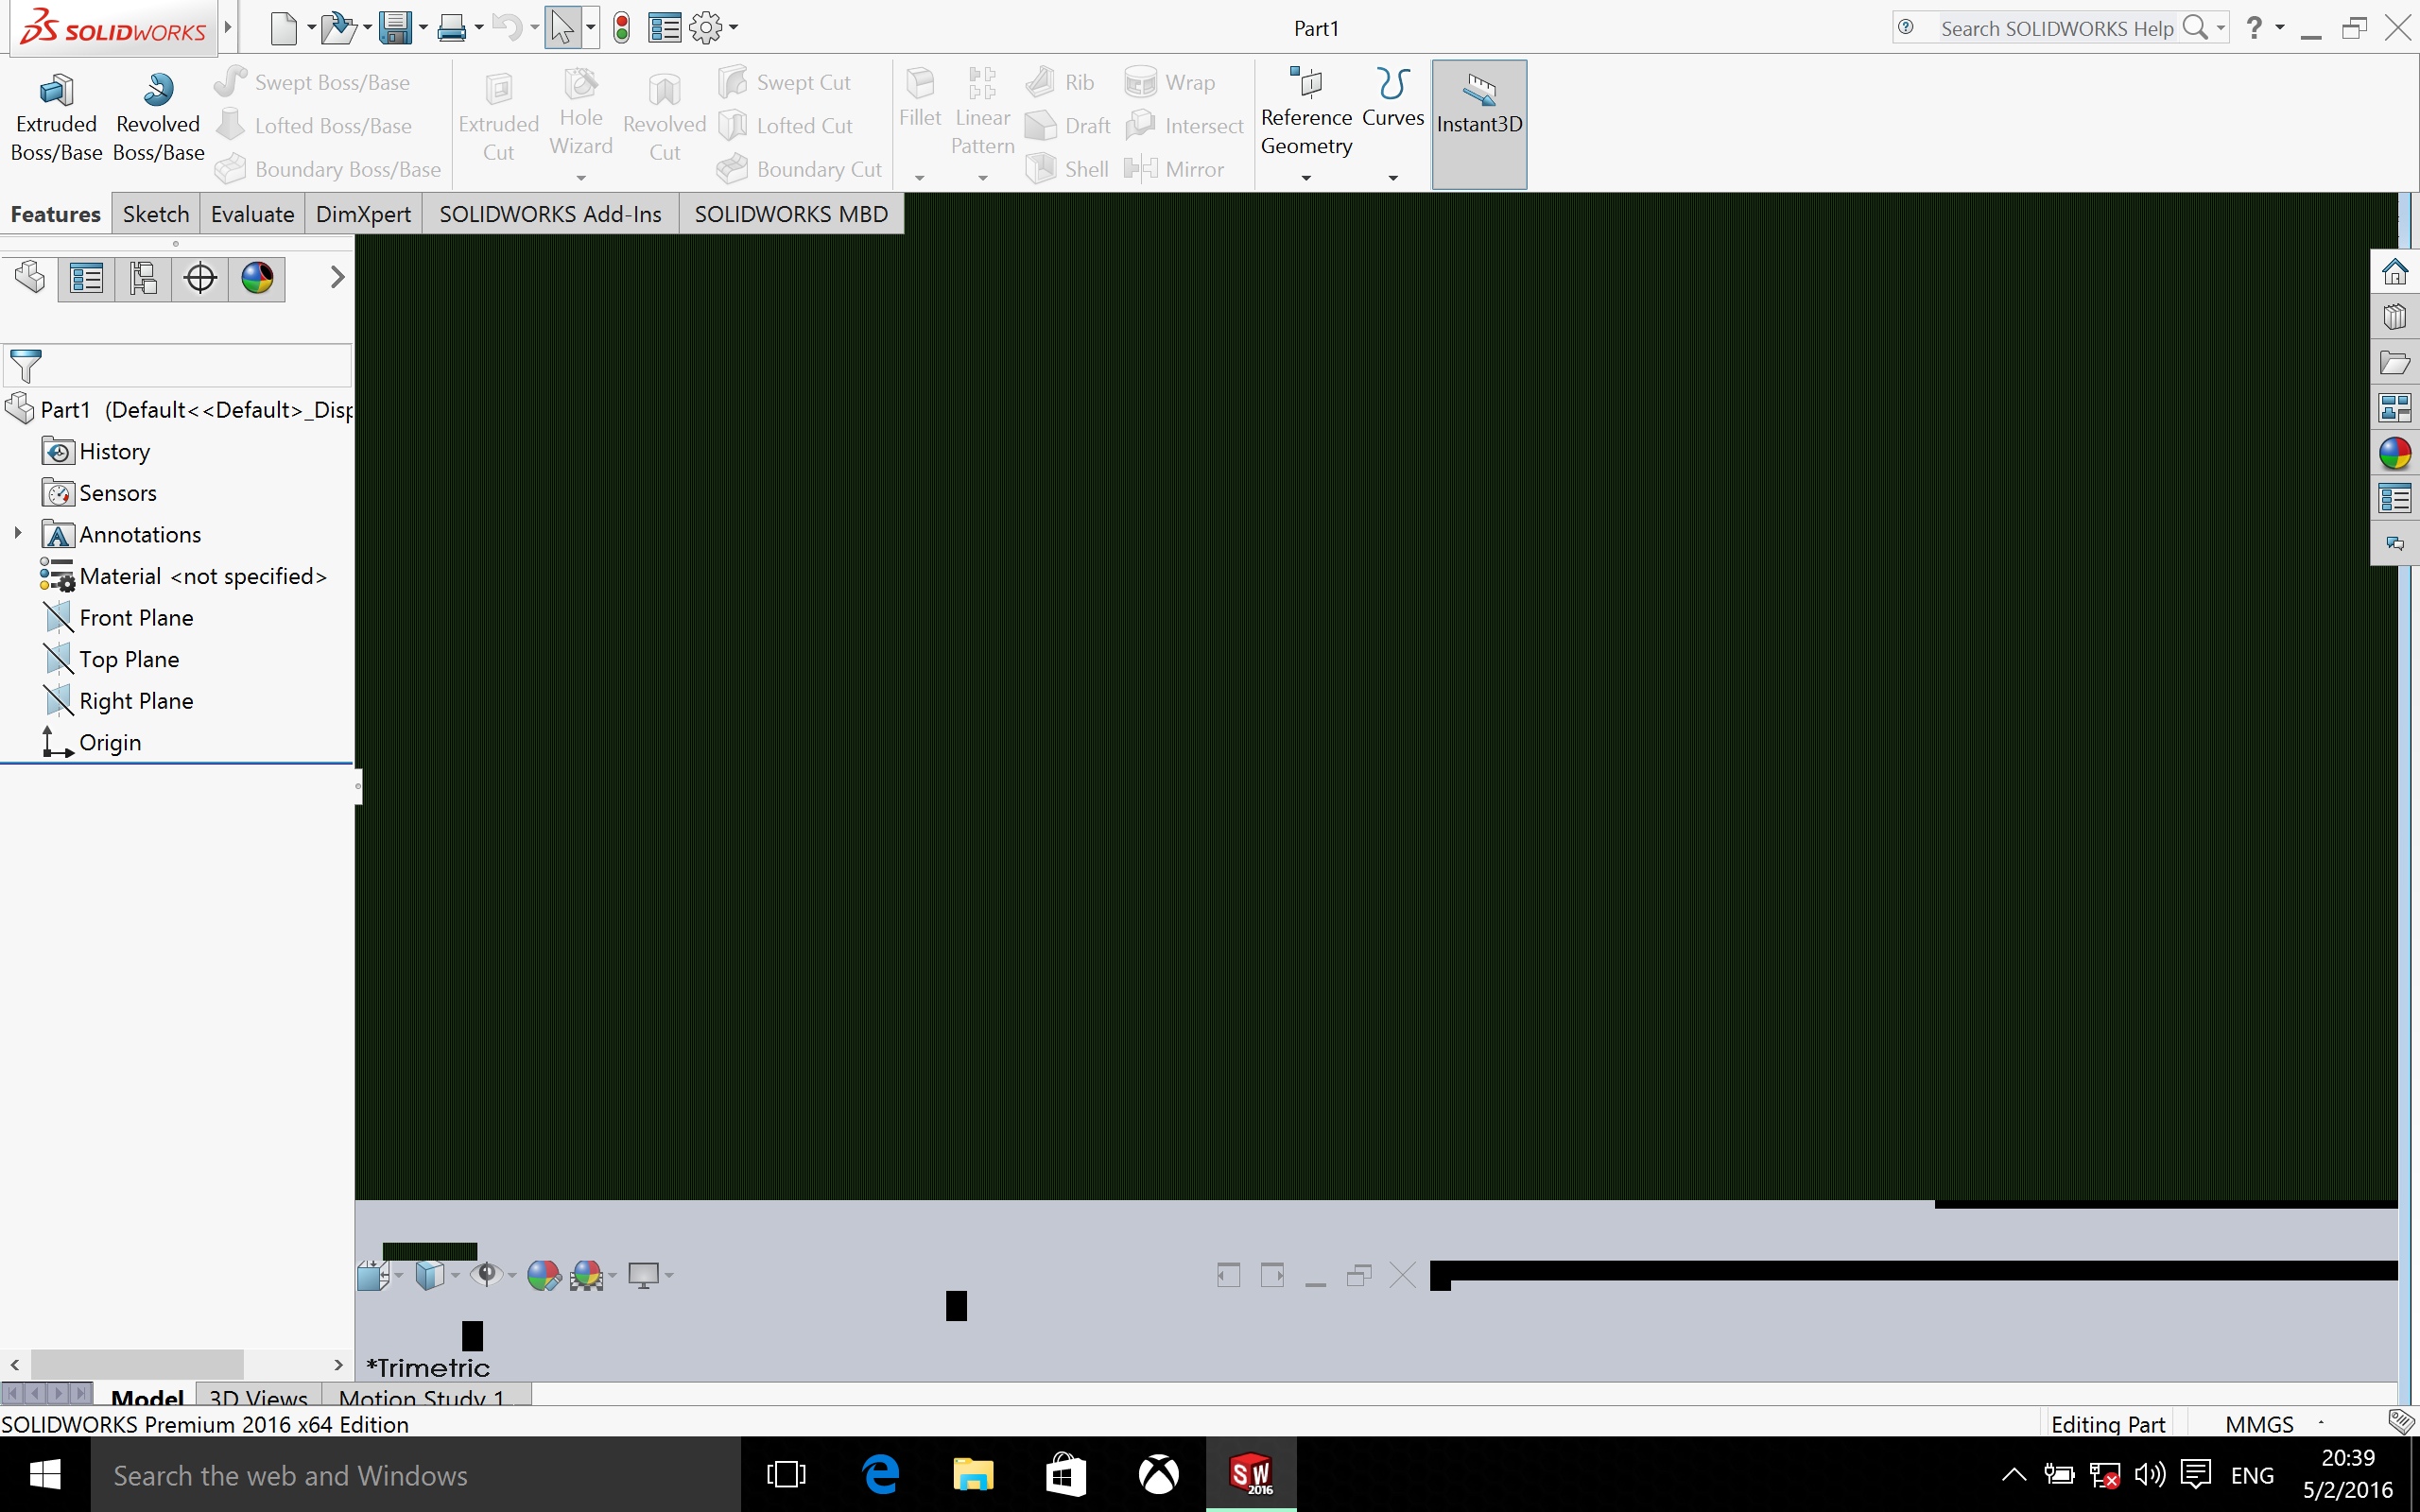Image resolution: width=2420 pixels, height=1512 pixels.
Task: Click Hide/Show Items eye icon
Action: 487,1274
